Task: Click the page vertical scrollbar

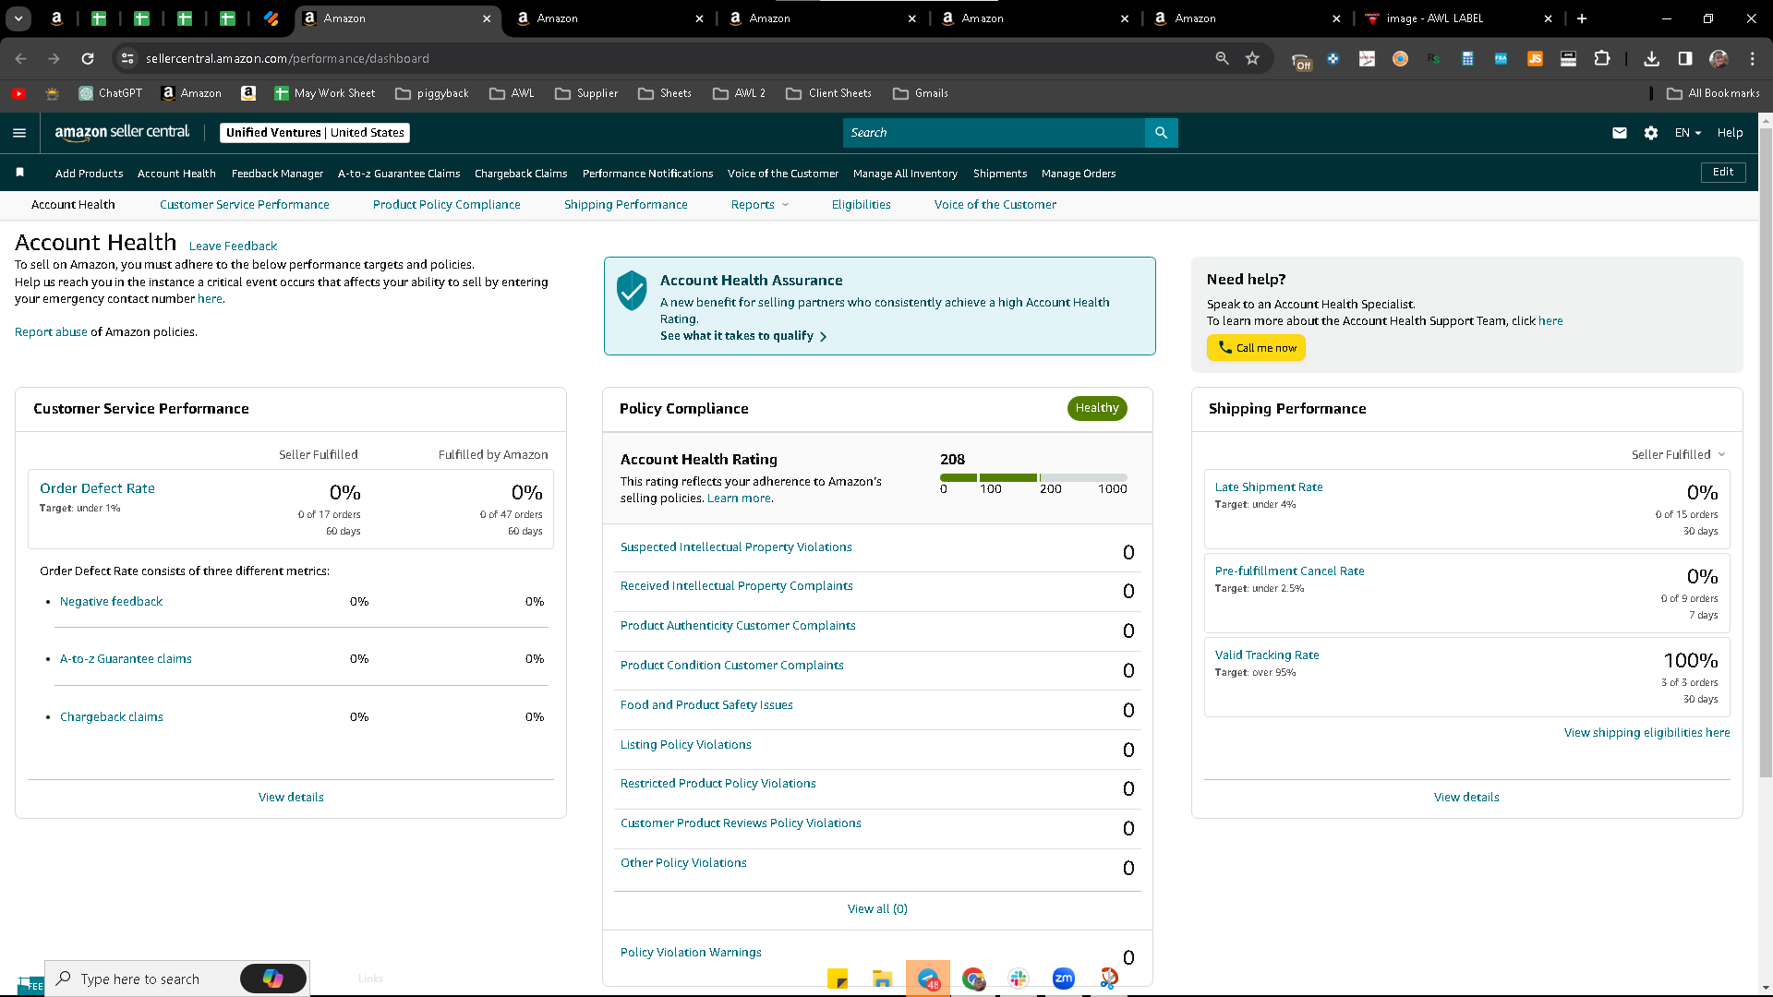Action: (1766, 452)
